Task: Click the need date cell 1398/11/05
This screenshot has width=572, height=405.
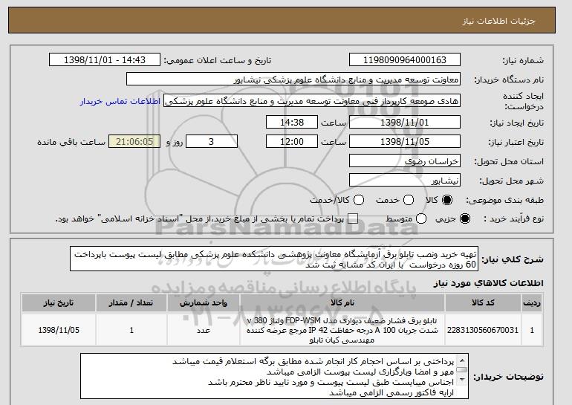Action: 59,330
